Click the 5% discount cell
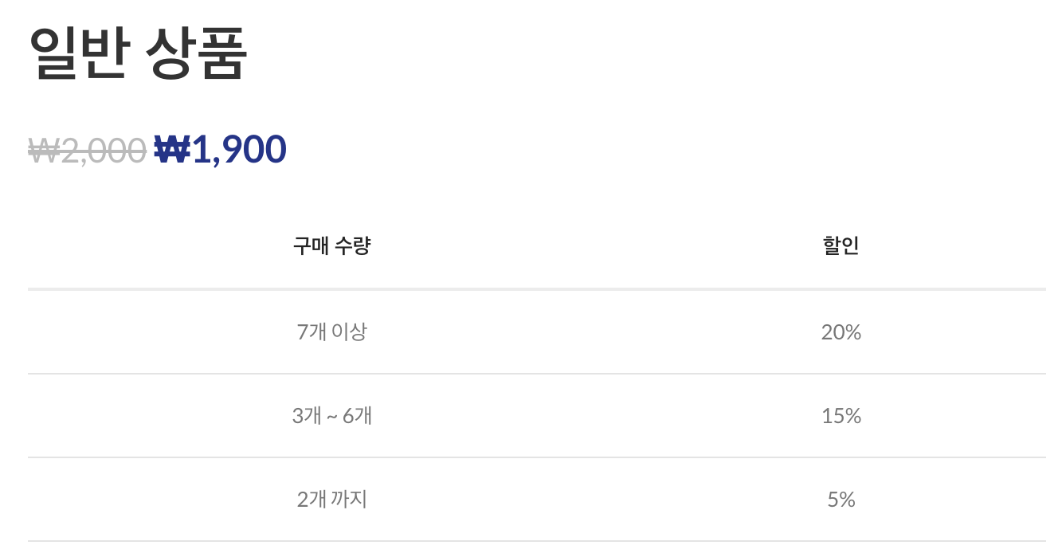Viewport: 1058px width, 553px height. [x=841, y=500]
